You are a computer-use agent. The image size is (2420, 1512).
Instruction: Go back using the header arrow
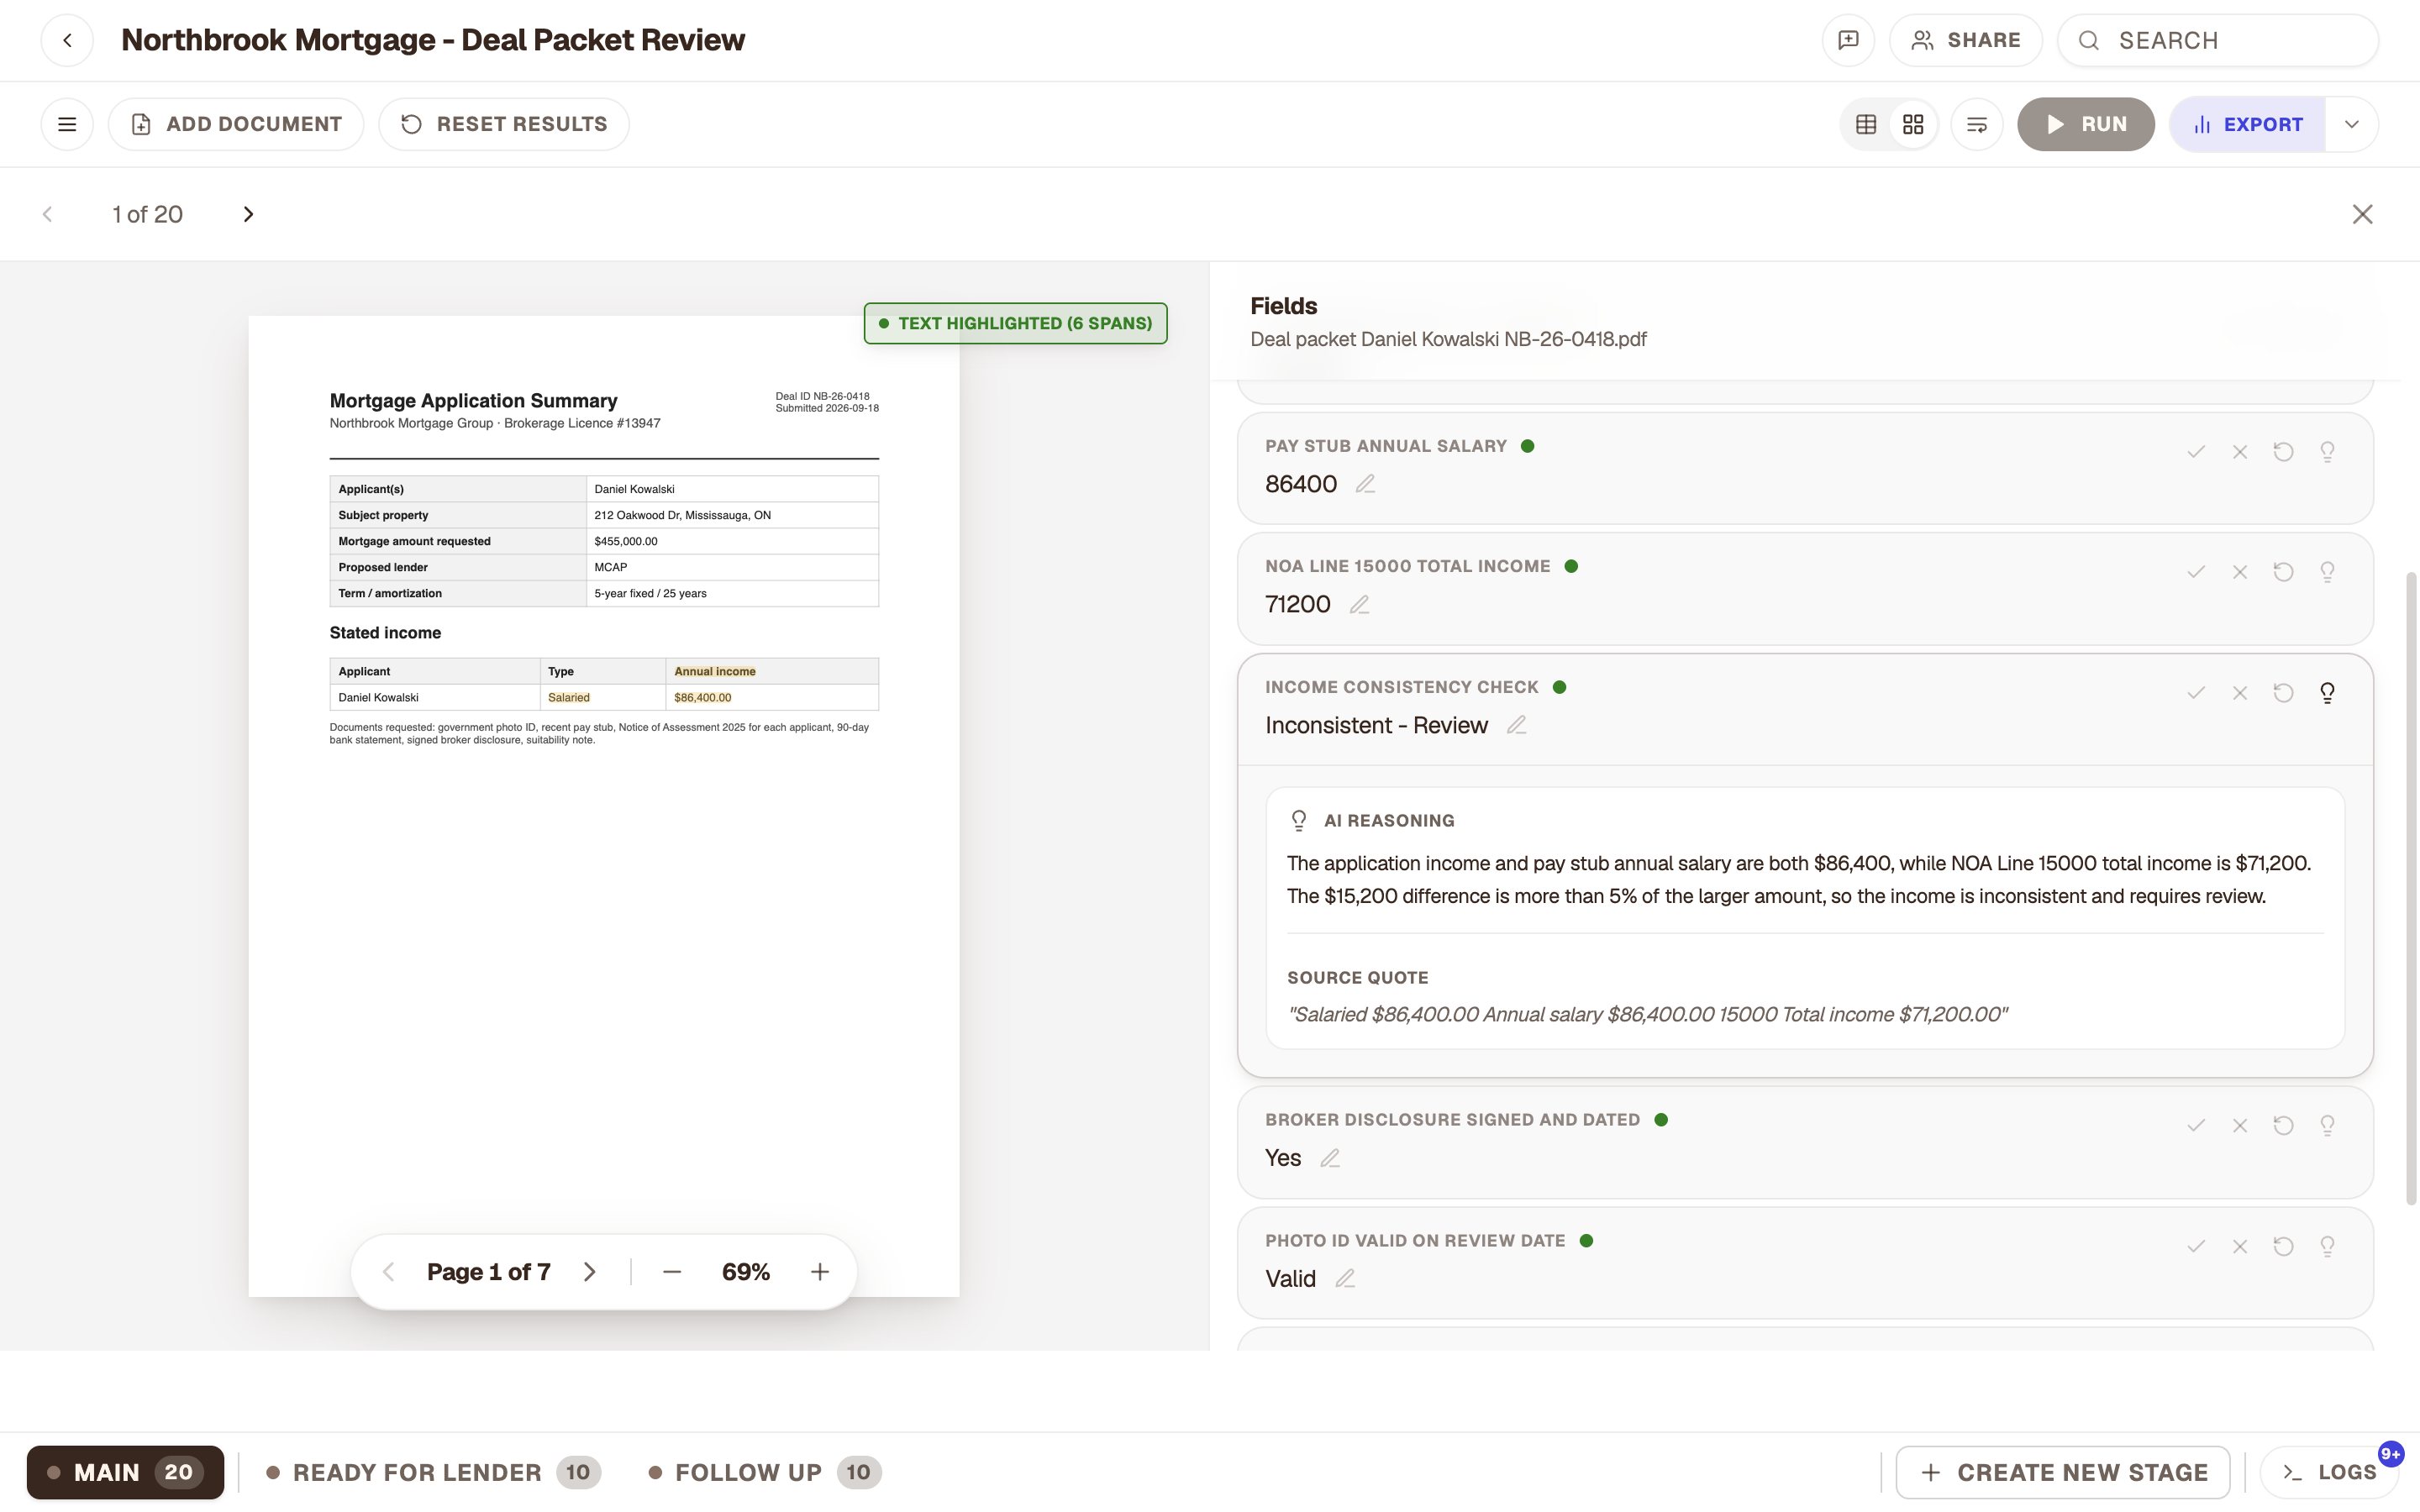point(67,40)
